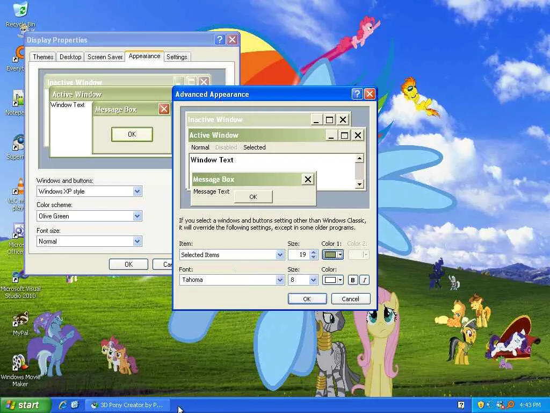This screenshot has width=550, height=413.
Task: Click the Message Box close X in Advanced Appearance preview
Action: (308, 180)
